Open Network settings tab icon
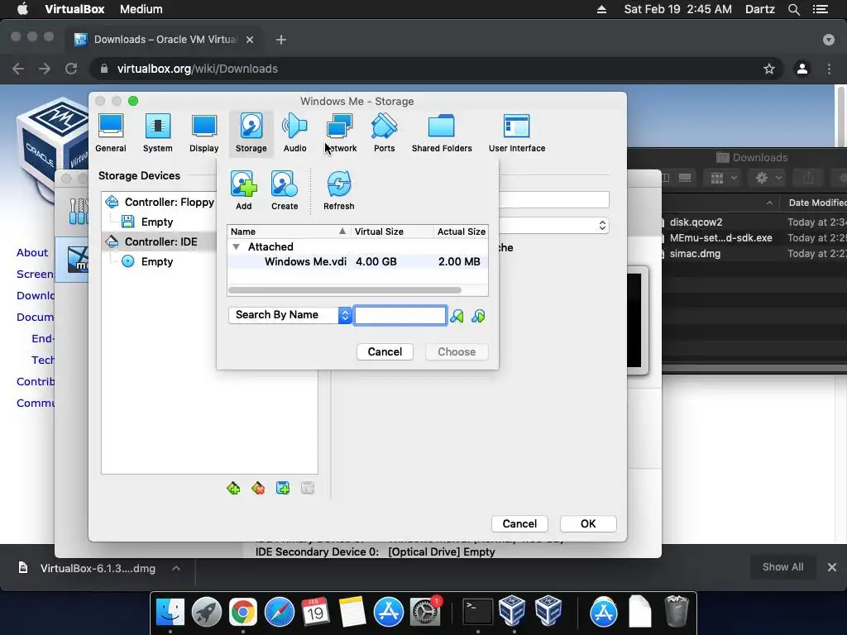Screen dimensions: 847x635 coord(340,127)
